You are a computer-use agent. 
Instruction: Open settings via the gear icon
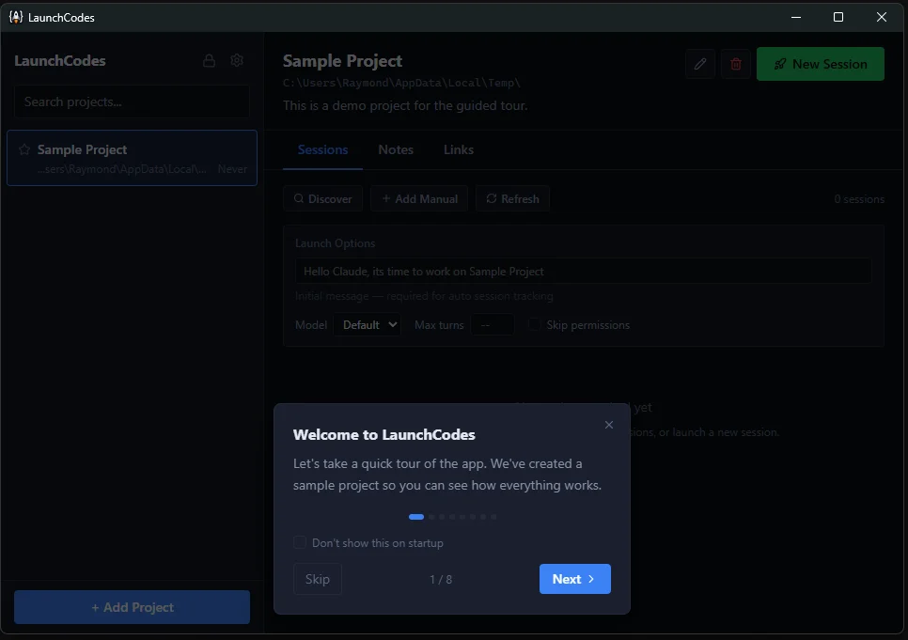(237, 61)
